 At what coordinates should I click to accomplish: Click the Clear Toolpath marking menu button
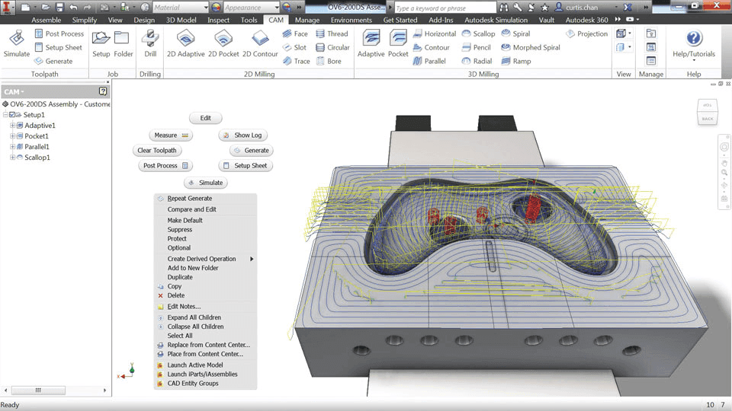[x=157, y=151]
